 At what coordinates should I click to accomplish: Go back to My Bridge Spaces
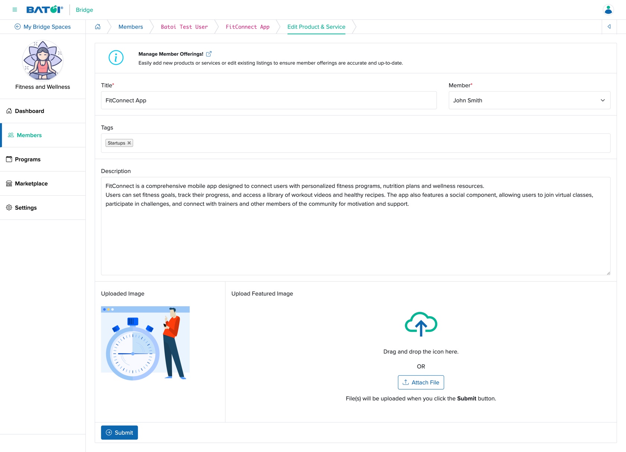[42, 27]
